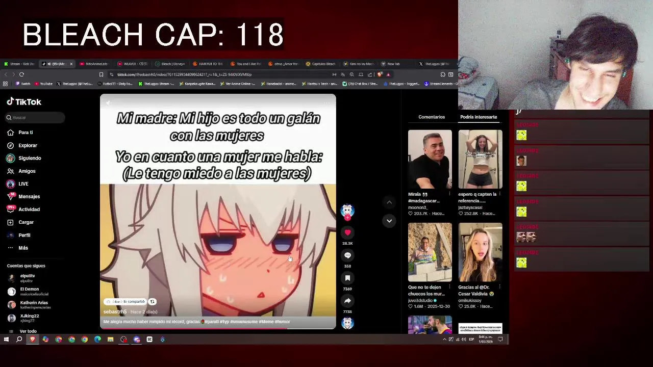
Task: Mute the video with speaker icon
Action: tap(108, 103)
